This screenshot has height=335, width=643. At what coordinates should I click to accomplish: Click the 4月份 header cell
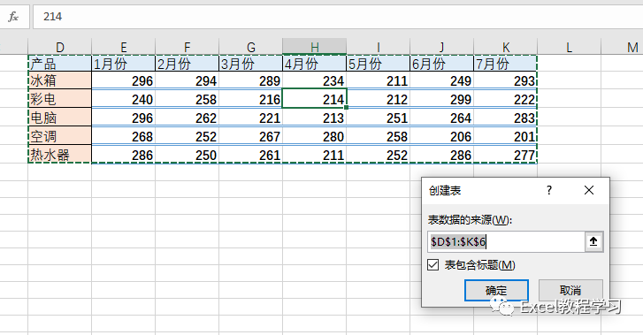[315, 63]
